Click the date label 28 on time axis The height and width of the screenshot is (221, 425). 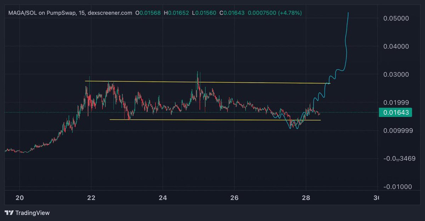[306, 198]
